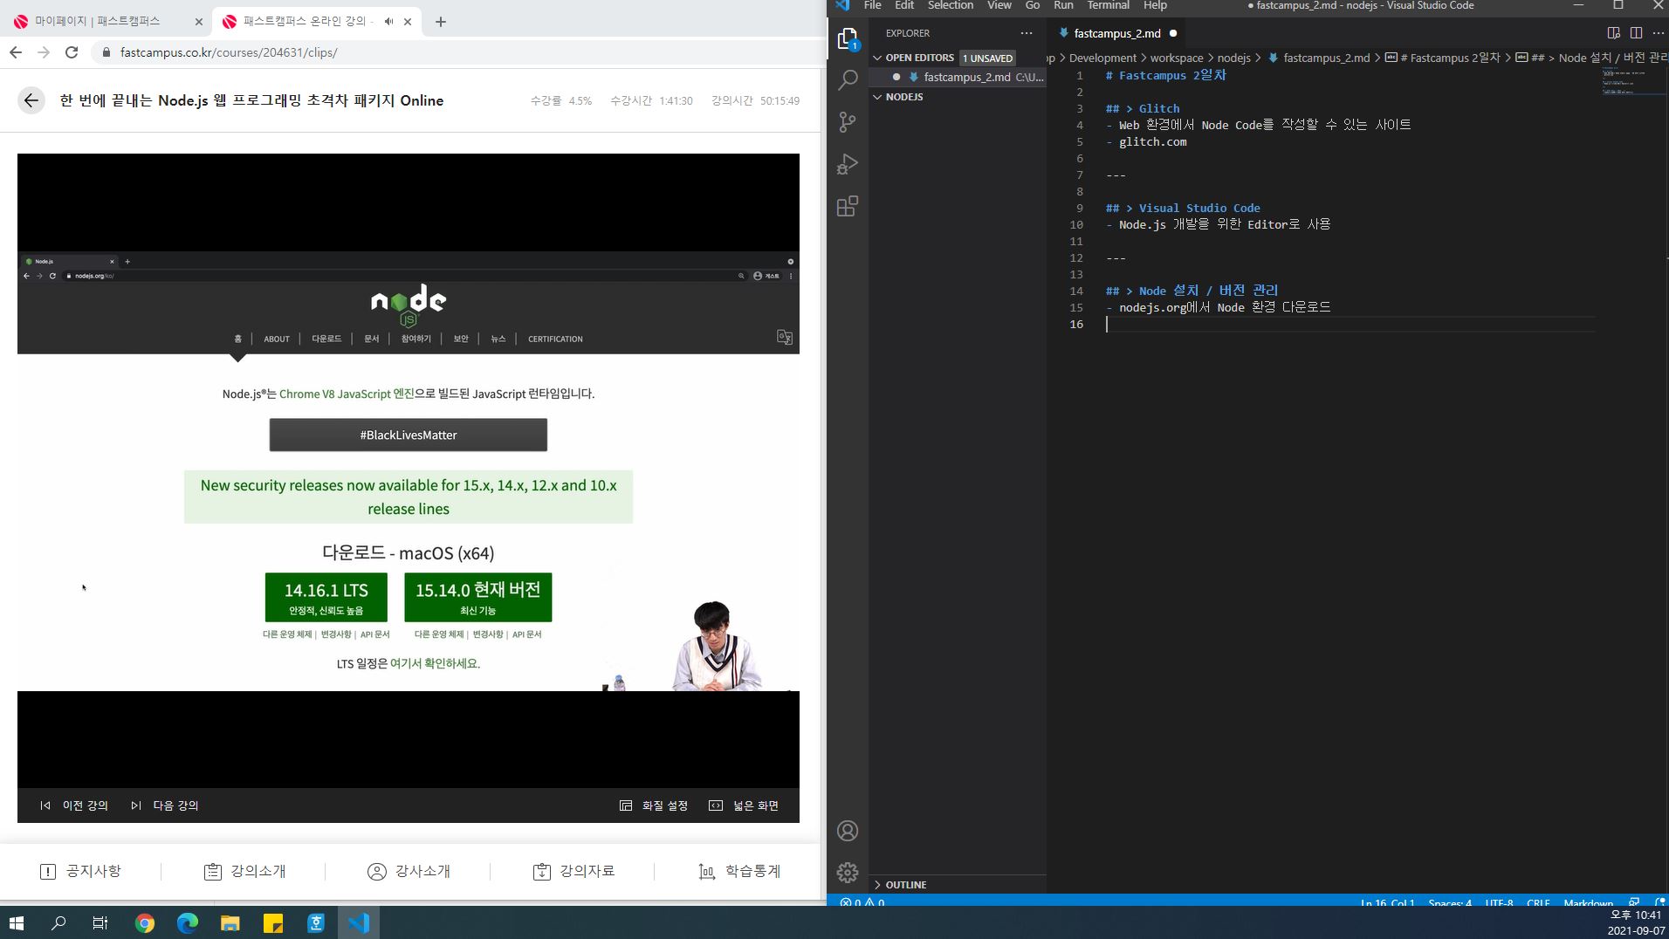Open the Manage gear icon in VS Code
Image resolution: width=1669 pixels, height=939 pixels.
848,873
